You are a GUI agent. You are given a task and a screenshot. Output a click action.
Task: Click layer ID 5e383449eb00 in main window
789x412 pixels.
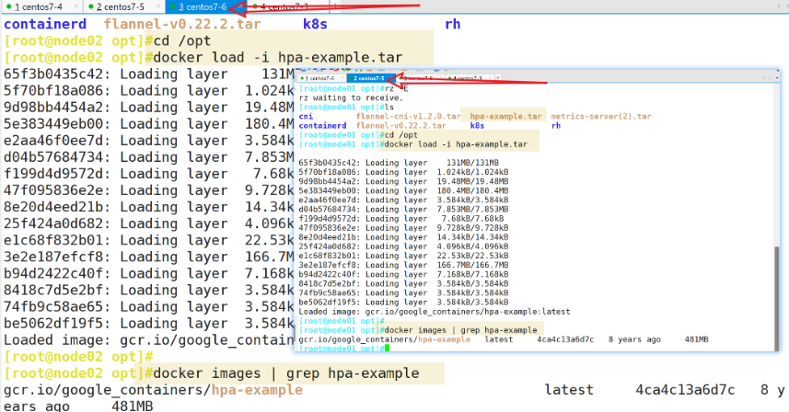tap(52, 123)
